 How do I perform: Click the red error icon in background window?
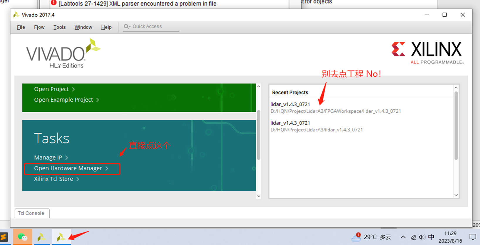[54, 3]
